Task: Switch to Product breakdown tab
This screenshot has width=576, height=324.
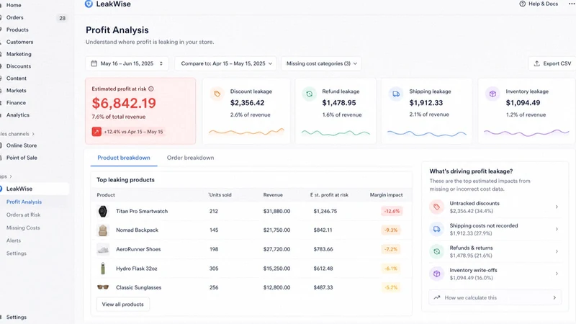Action: [124, 158]
